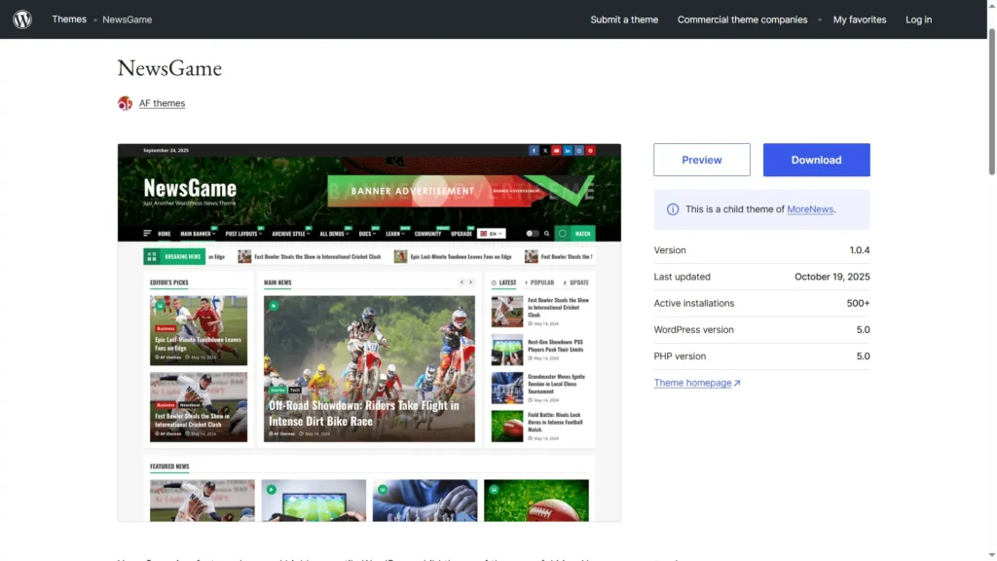Click the green badge icon on the soccer Editor's Picks image

tap(161, 305)
